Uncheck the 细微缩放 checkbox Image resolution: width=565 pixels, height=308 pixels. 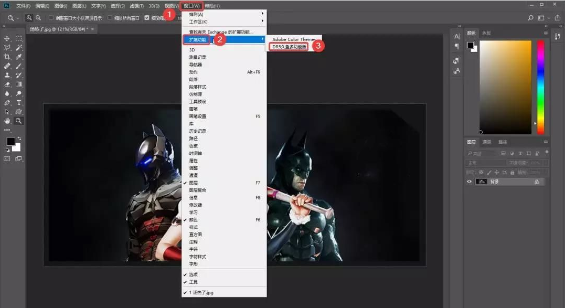tap(147, 18)
